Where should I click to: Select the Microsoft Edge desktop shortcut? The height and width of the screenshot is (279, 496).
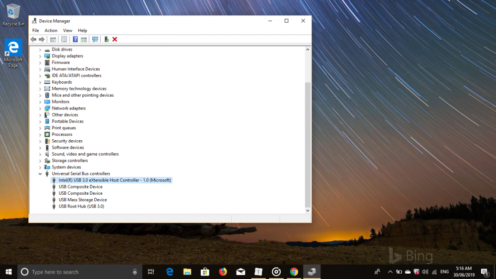tap(13, 53)
